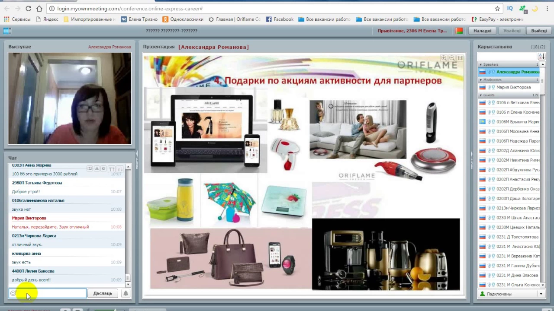Send chat message with Даслаць

pyautogui.click(x=103, y=293)
